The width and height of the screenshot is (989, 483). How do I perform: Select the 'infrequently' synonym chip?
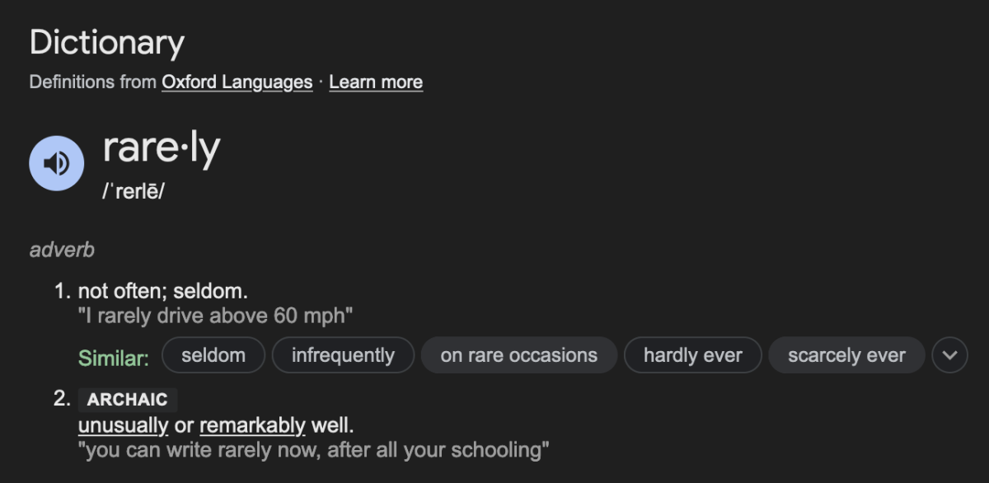click(x=343, y=355)
